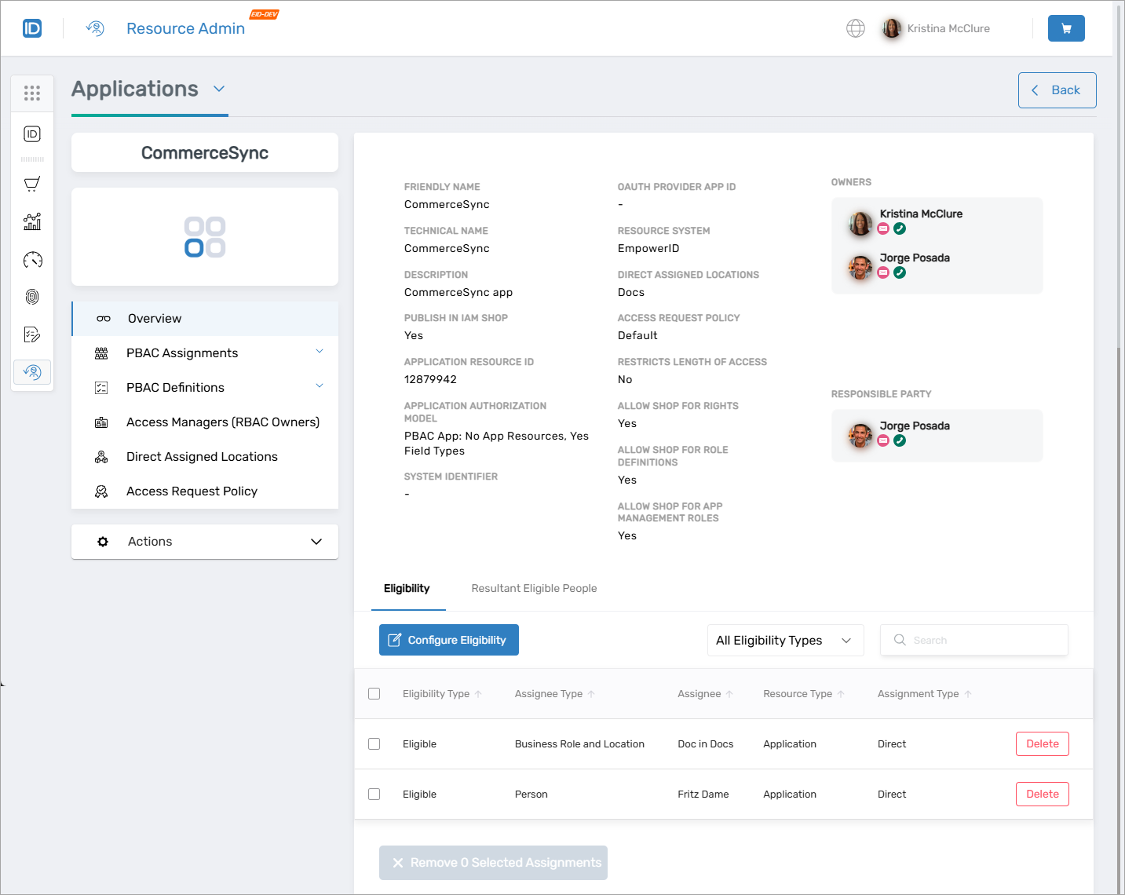This screenshot has width=1125, height=895.
Task: Sort by Assignee column
Action: [x=706, y=694]
